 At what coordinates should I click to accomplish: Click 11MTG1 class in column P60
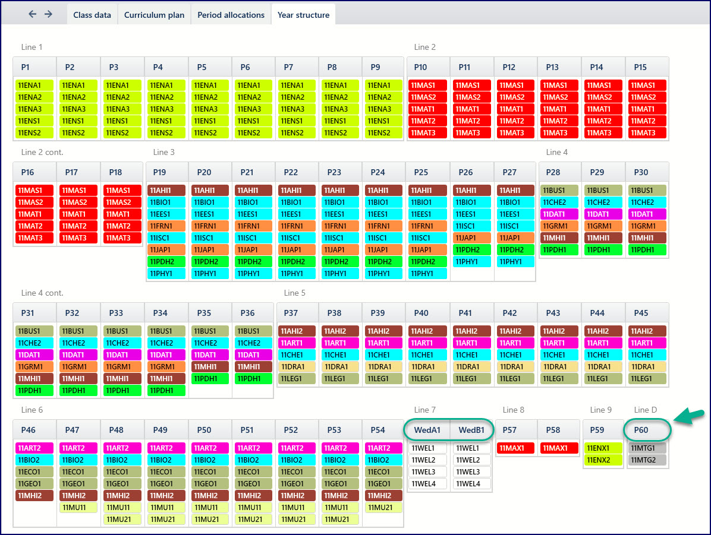click(647, 448)
